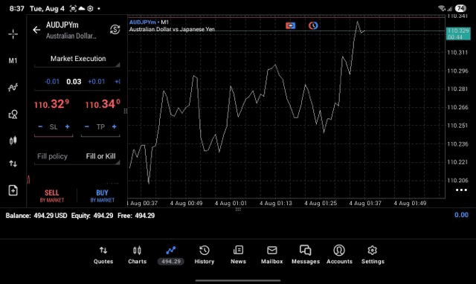476x284 pixels.
Task: Increase the SL stop loss value
Action: point(68,126)
